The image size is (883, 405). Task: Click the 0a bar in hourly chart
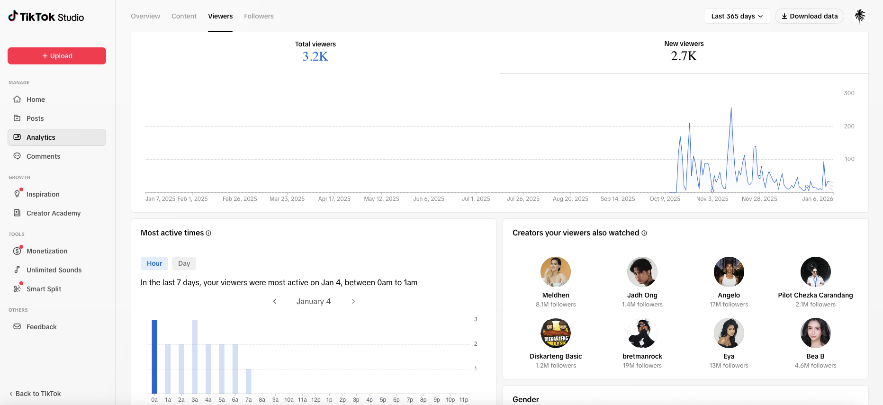154,357
